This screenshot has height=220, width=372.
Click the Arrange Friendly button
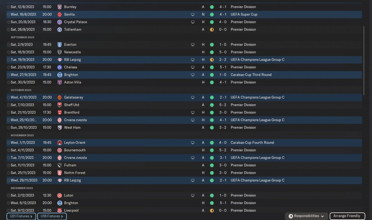[x=347, y=216]
